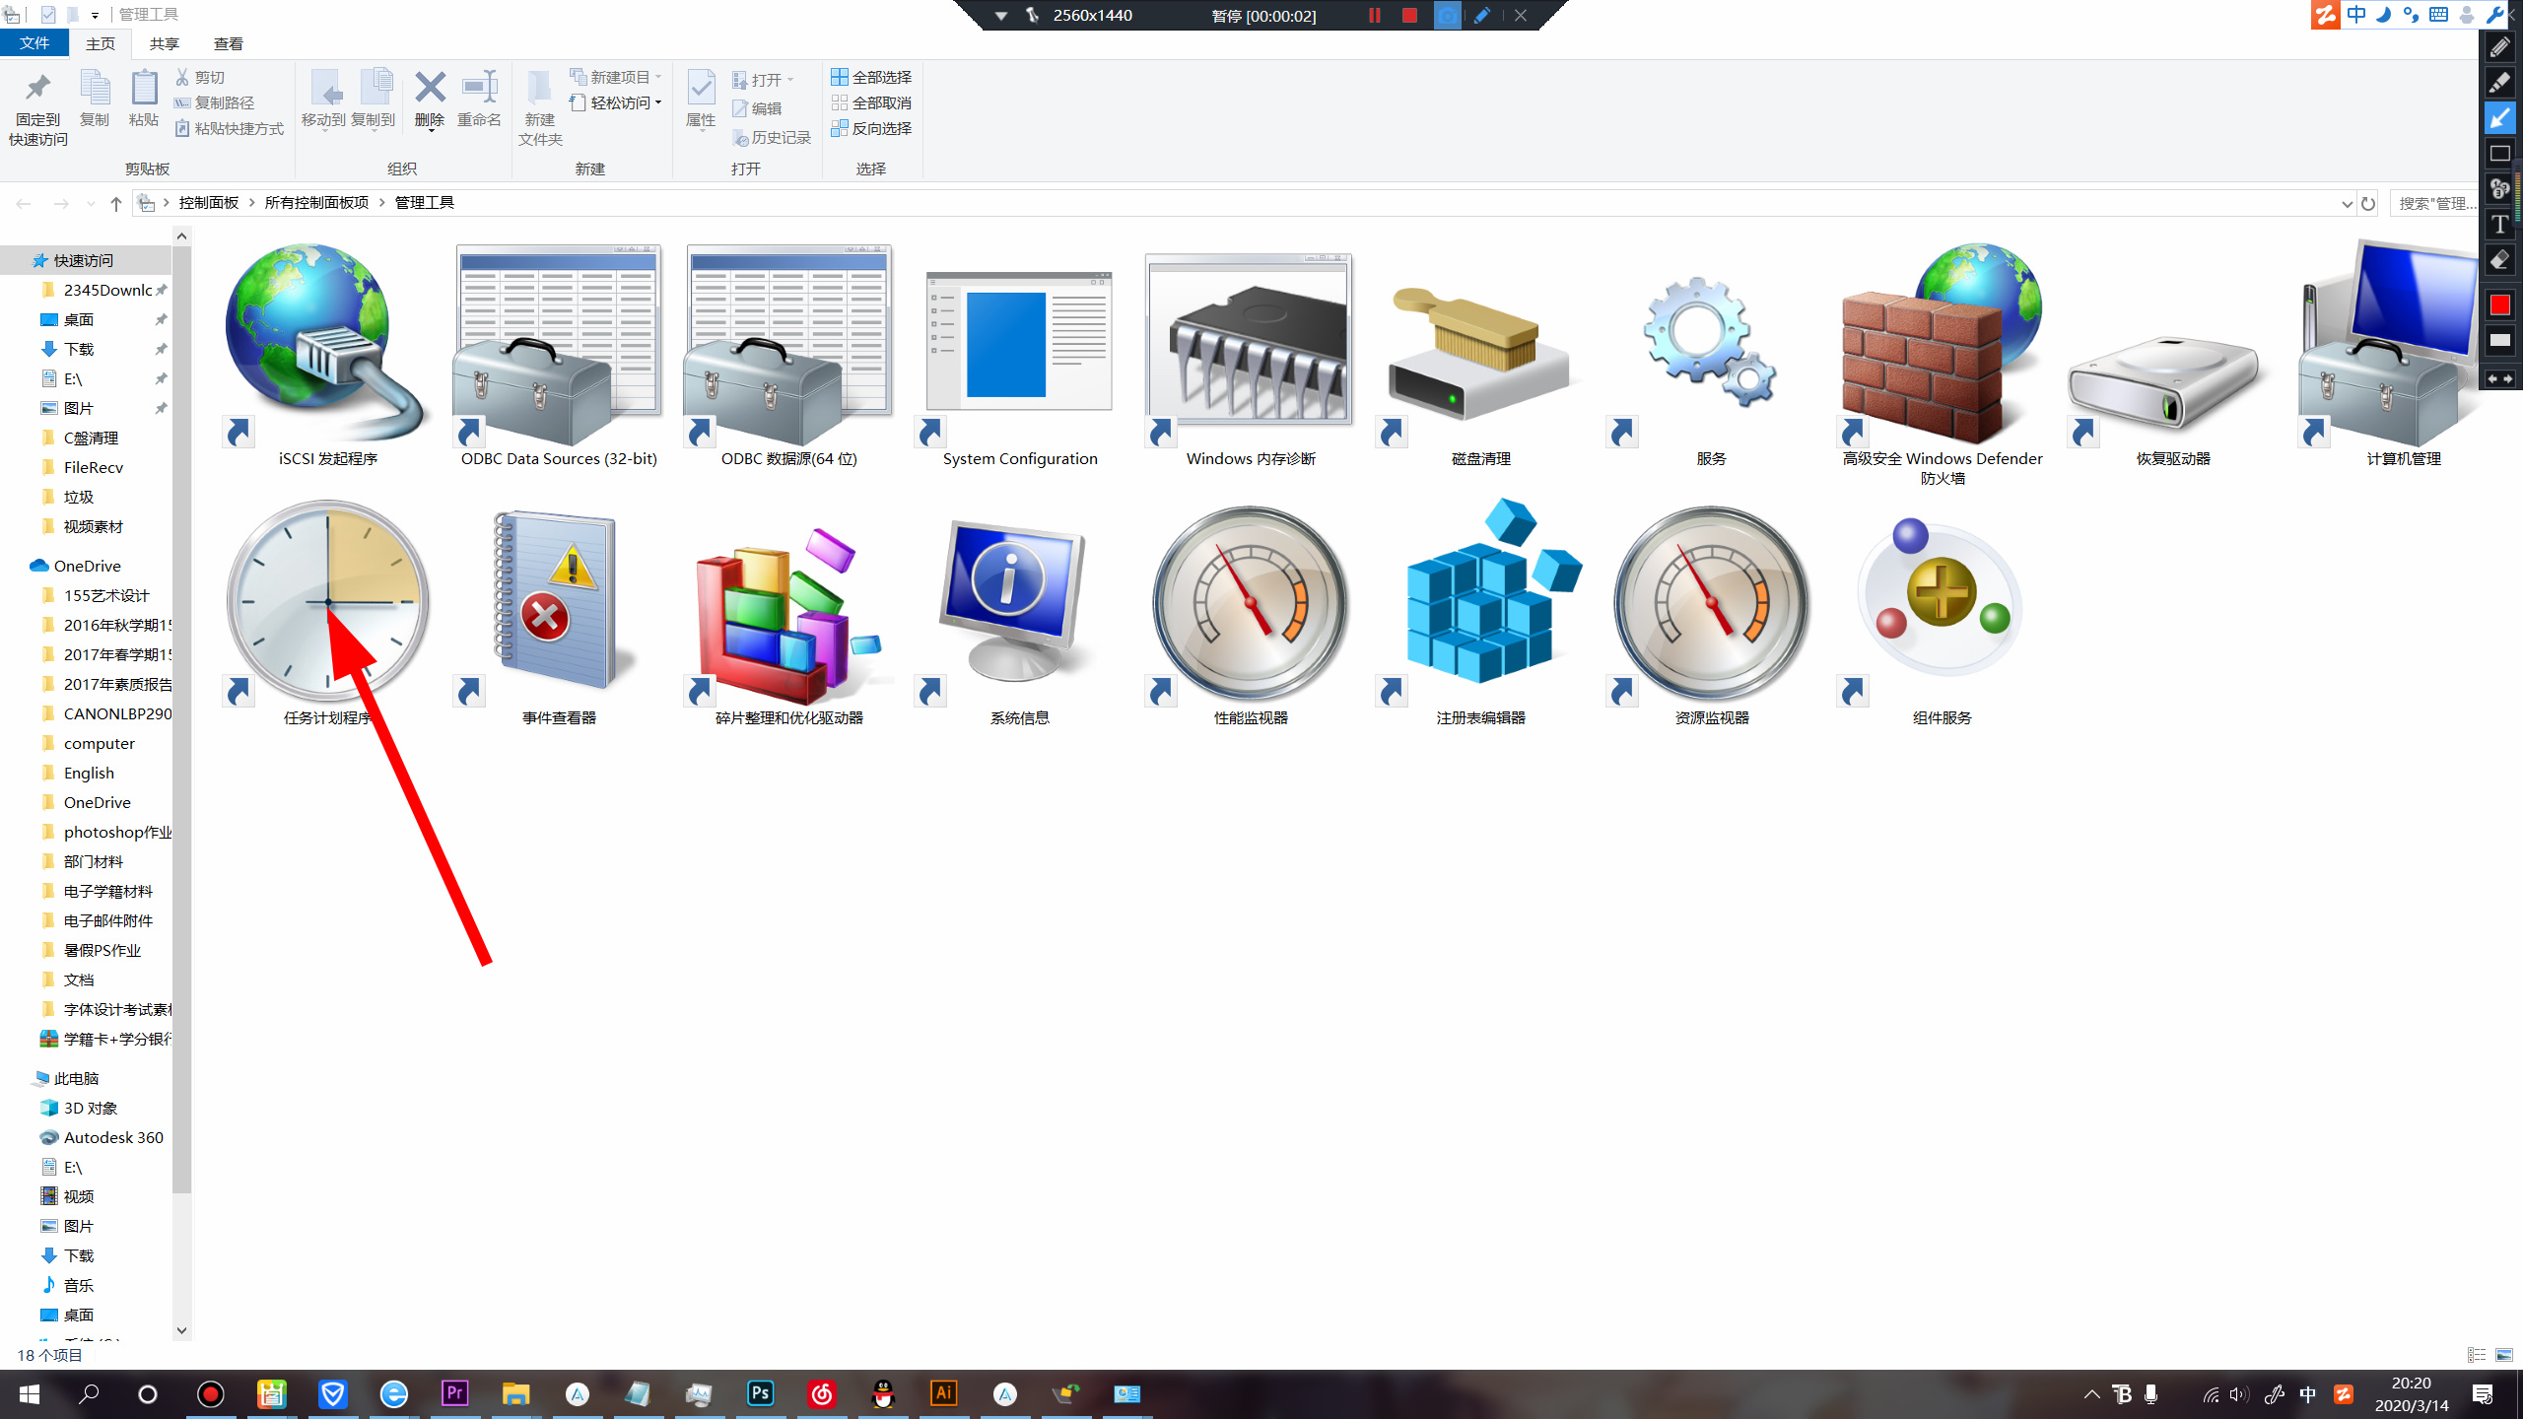Open the quick access toolbar customize arrow
2523x1419 pixels.
95,15
